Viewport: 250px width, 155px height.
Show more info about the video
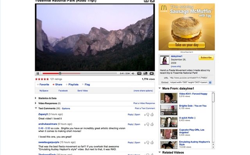point(176,67)
